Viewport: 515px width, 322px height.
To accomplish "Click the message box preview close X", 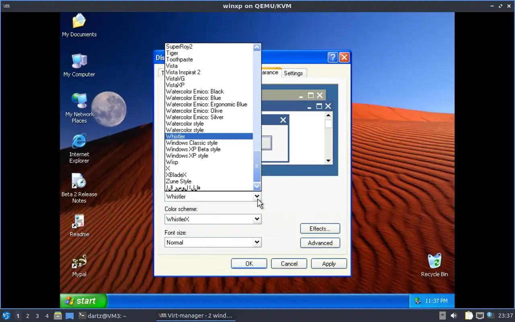I will click(x=283, y=120).
